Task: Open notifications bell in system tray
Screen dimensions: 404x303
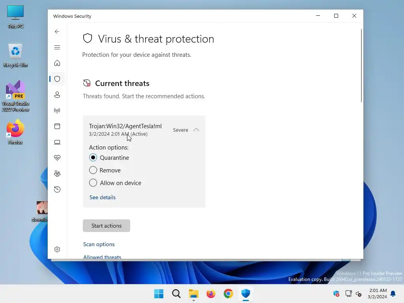Action: click(x=393, y=294)
